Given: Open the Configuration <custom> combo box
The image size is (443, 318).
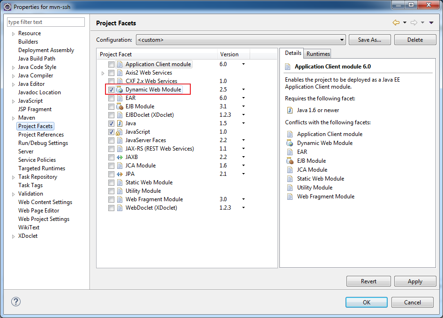Looking at the screenshot, I should [x=241, y=40].
